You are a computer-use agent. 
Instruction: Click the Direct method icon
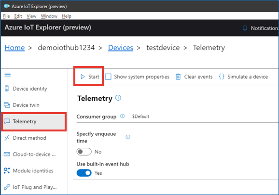7,138
